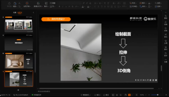
Task: Open the Properties (属性) sidebar panel
Action: [166, 17]
